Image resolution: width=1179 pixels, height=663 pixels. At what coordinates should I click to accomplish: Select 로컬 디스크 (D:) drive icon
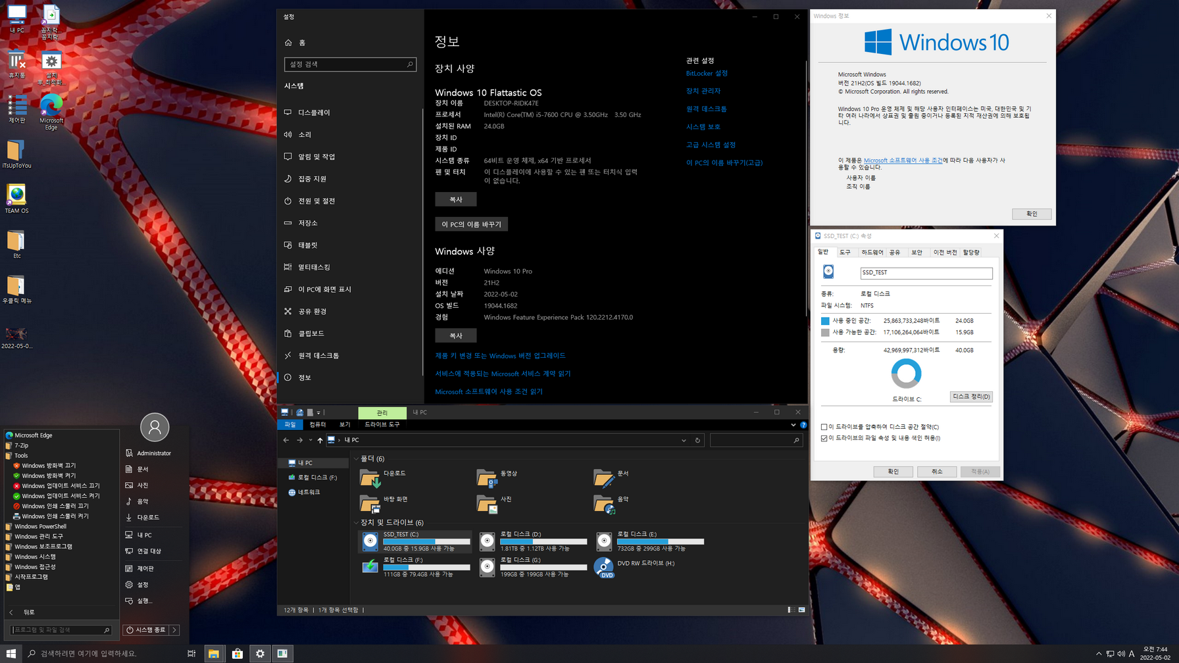[x=487, y=541]
